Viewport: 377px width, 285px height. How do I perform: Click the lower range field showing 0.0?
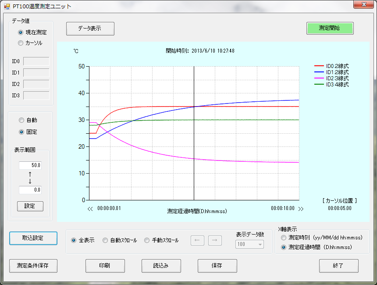(x=30, y=190)
